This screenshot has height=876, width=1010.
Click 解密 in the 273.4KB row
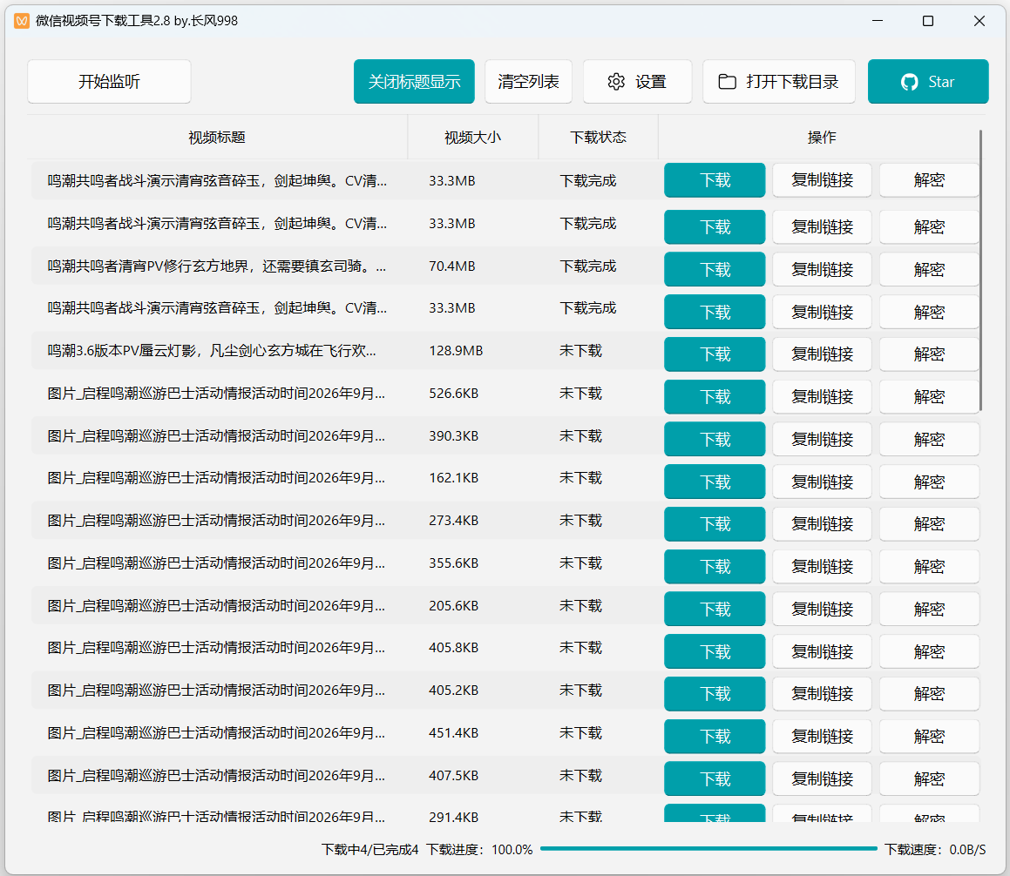[929, 524]
